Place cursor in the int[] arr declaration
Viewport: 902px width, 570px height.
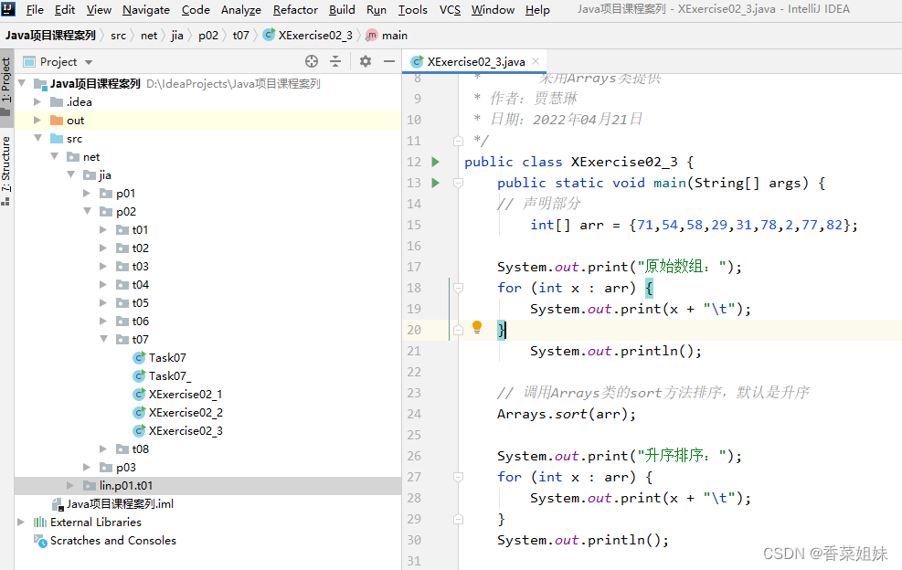[x=694, y=225]
